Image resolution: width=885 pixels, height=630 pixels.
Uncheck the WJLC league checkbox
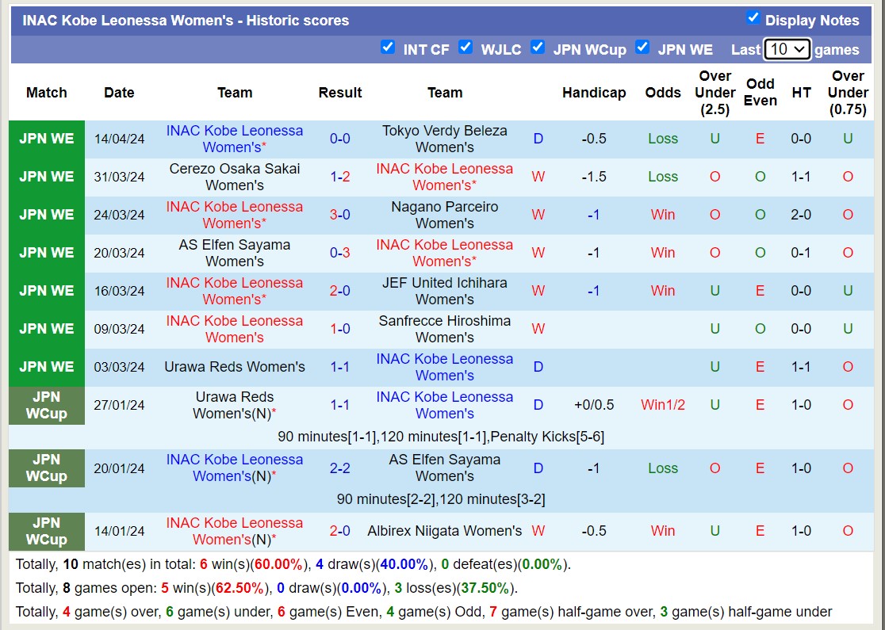pos(465,47)
